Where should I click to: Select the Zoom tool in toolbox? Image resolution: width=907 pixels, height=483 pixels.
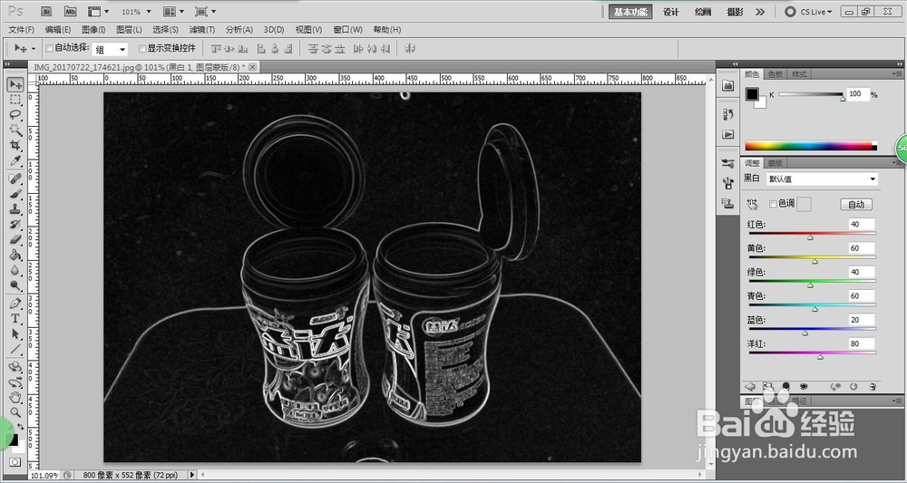(x=15, y=412)
